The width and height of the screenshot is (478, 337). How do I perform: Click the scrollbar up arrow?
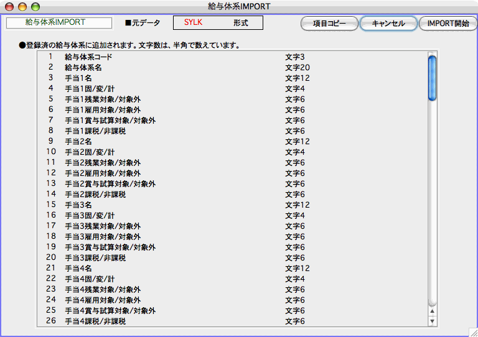click(432, 311)
